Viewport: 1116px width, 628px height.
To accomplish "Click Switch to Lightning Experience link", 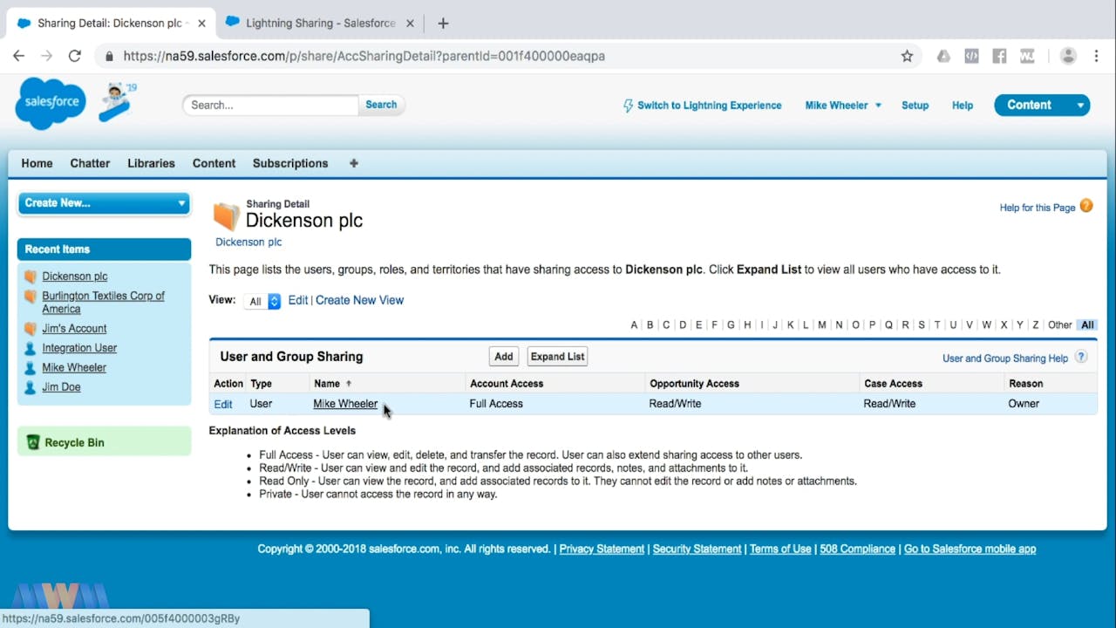I will click(709, 106).
